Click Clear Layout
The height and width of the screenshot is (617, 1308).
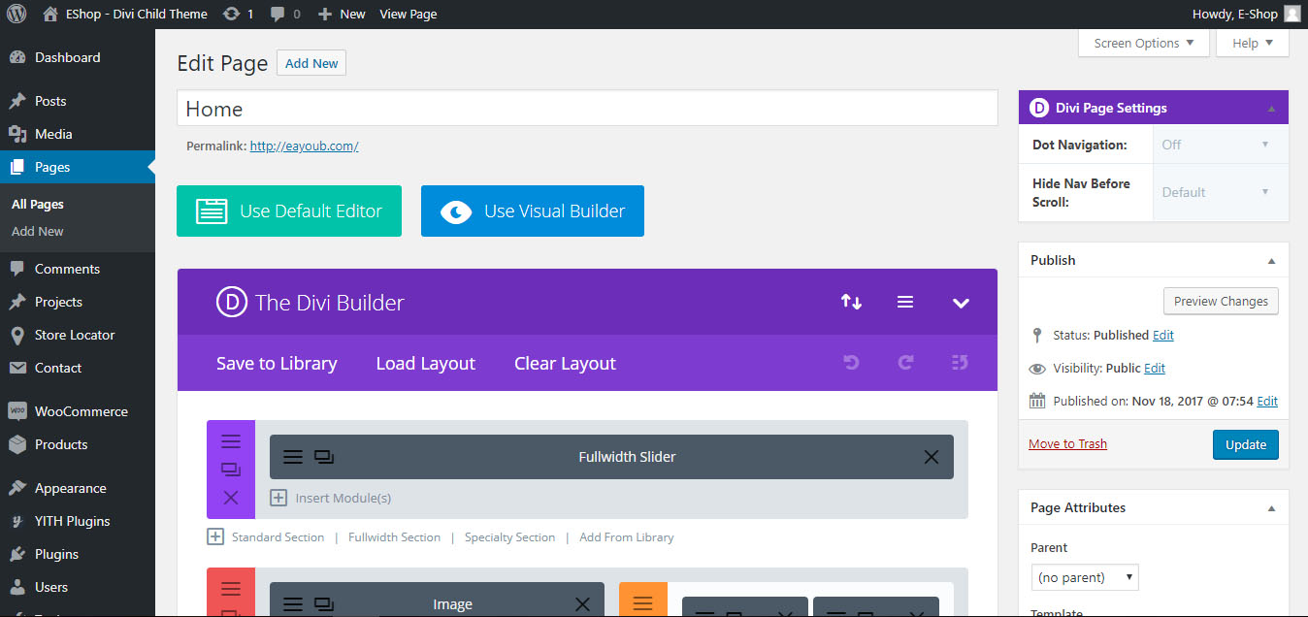tap(565, 363)
